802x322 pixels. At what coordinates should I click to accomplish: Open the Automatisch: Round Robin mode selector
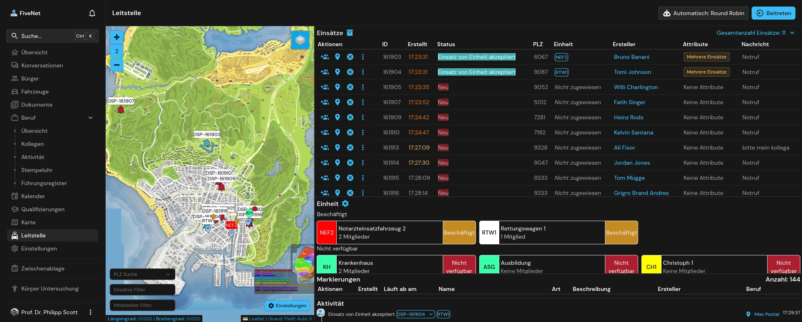(x=703, y=13)
